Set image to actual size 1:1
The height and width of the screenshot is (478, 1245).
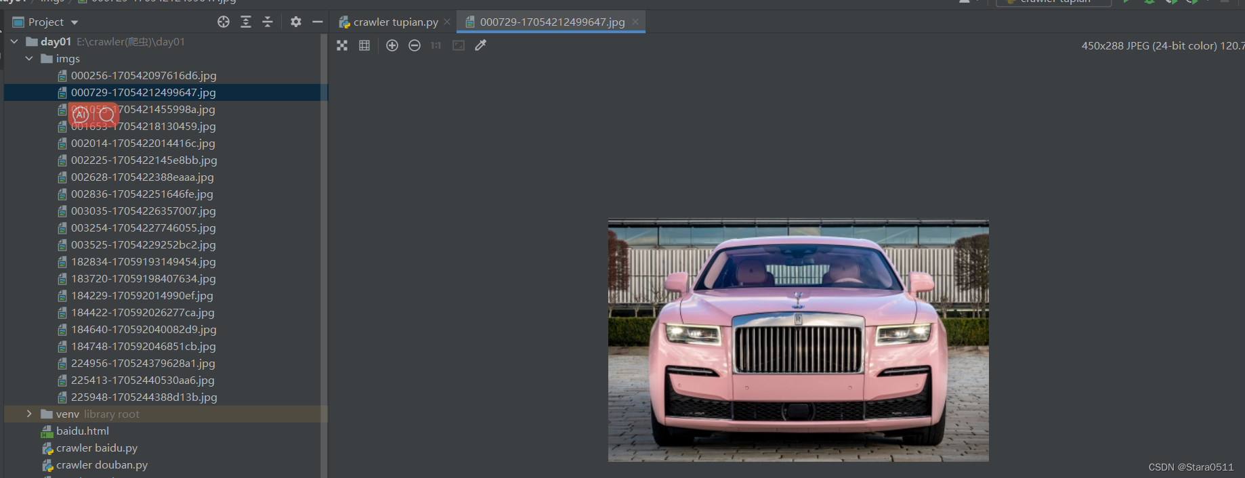[436, 45]
